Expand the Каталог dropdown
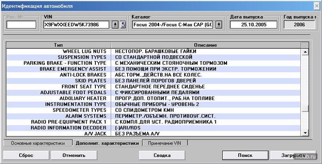 (x=219, y=25)
